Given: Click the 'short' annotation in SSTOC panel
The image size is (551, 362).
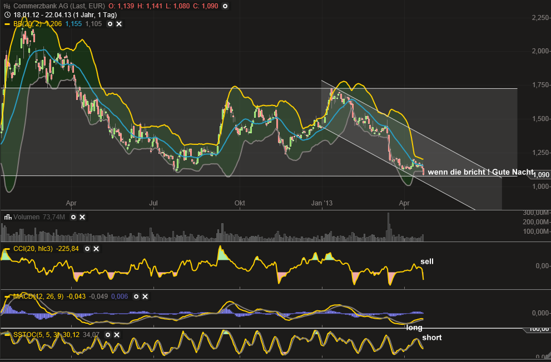Looking at the screenshot, I should coord(432,338).
